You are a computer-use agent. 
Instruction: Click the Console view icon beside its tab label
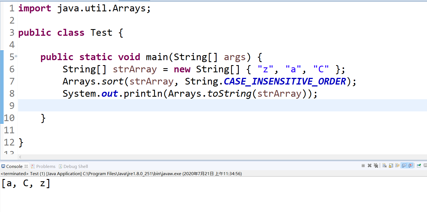[3, 166]
